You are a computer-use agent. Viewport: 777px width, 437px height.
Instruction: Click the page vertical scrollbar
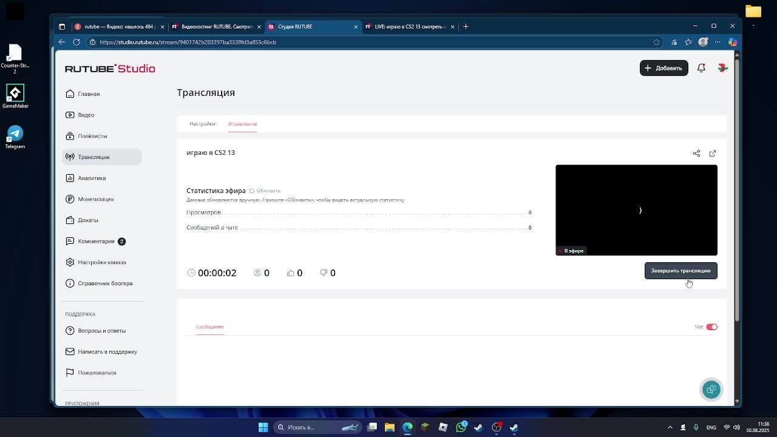pos(737,189)
